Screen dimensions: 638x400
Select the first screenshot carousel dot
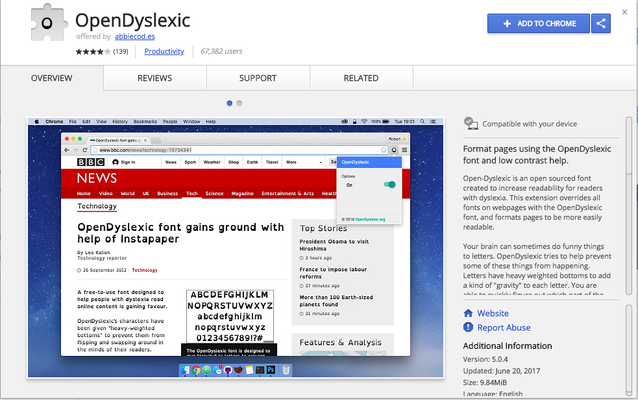(x=230, y=103)
